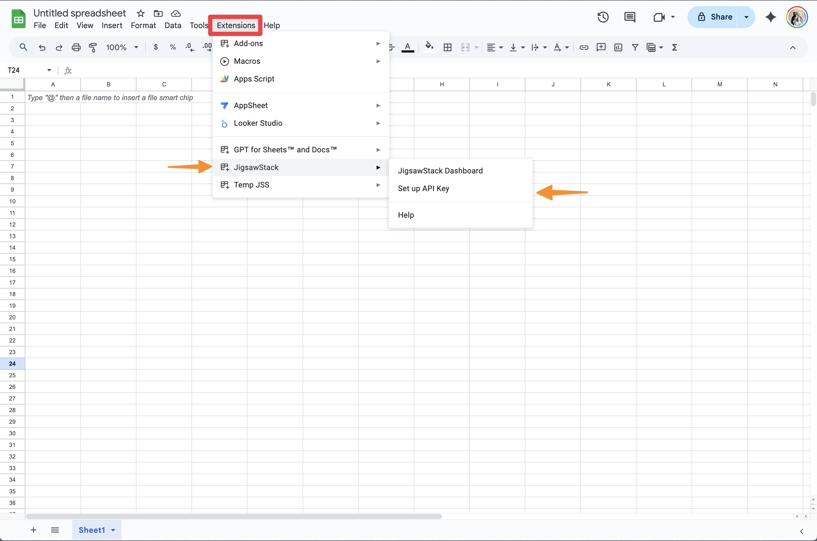Open vertical align dropdown

517,47
